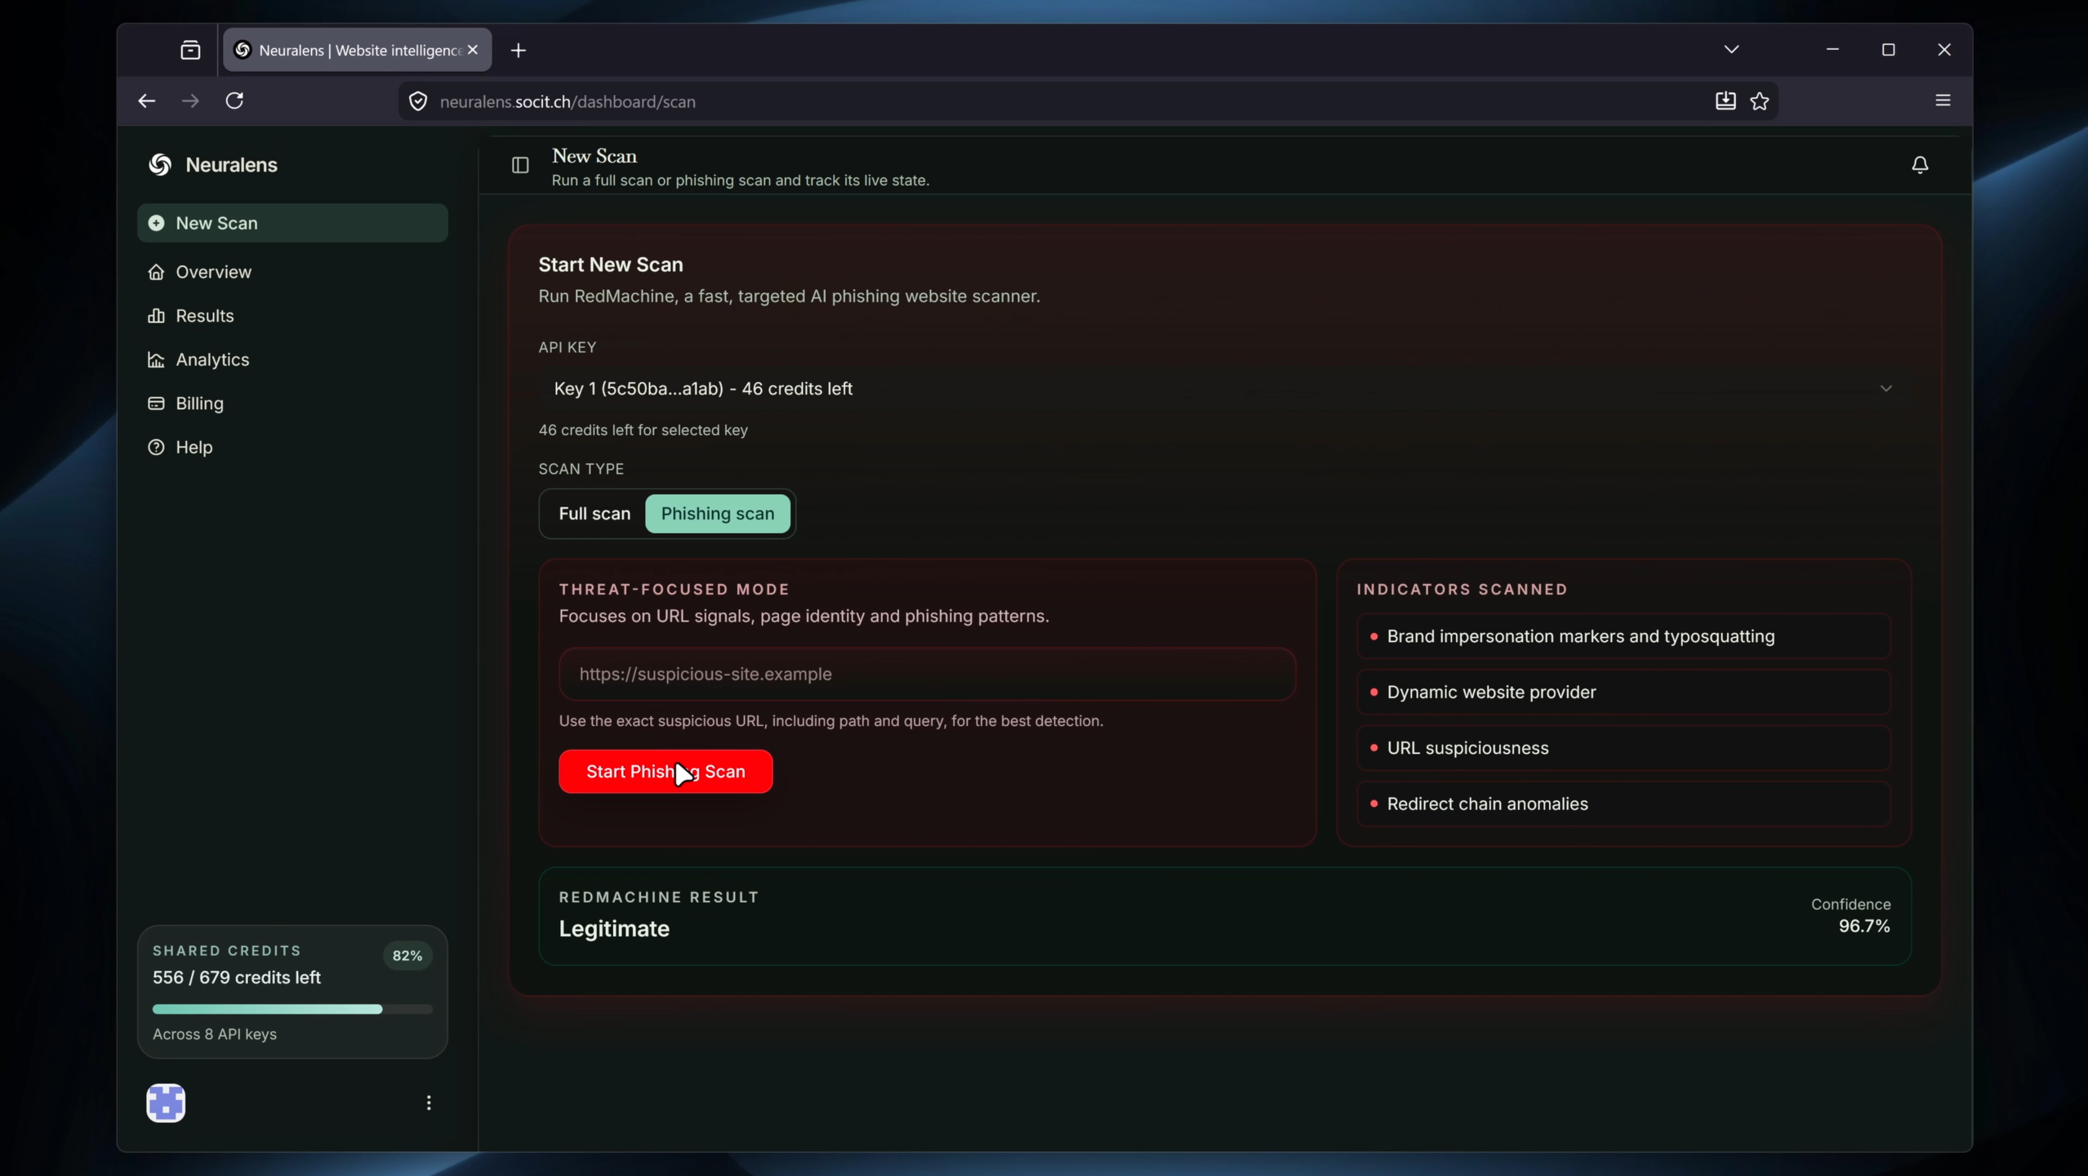Screen dimensions: 2088x1176
Task: Expand the list-all-tabs chevron in title bar
Action: [x=1731, y=50]
